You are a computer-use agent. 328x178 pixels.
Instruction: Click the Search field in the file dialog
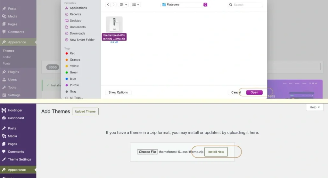click(x=245, y=4)
